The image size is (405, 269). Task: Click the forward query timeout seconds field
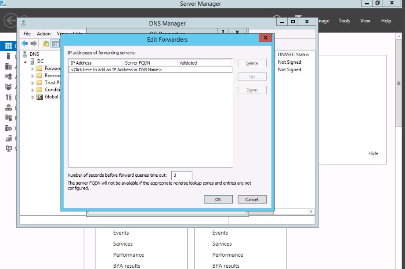tap(181, 175)
